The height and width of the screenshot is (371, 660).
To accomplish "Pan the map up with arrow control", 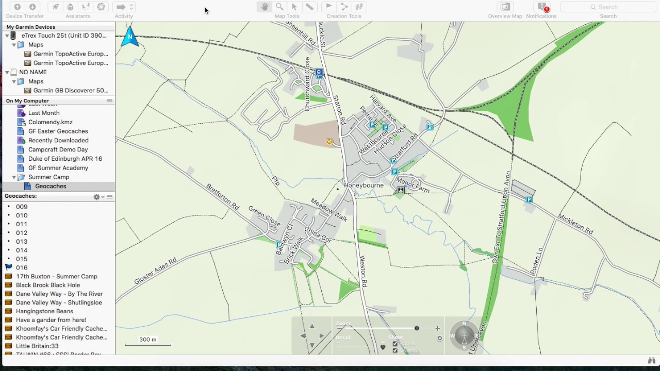I will 312,326.
